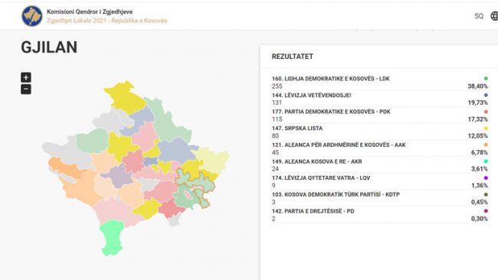Select Srpska Lista result row
The image size is (498, 280).
(x=380, y=132)
